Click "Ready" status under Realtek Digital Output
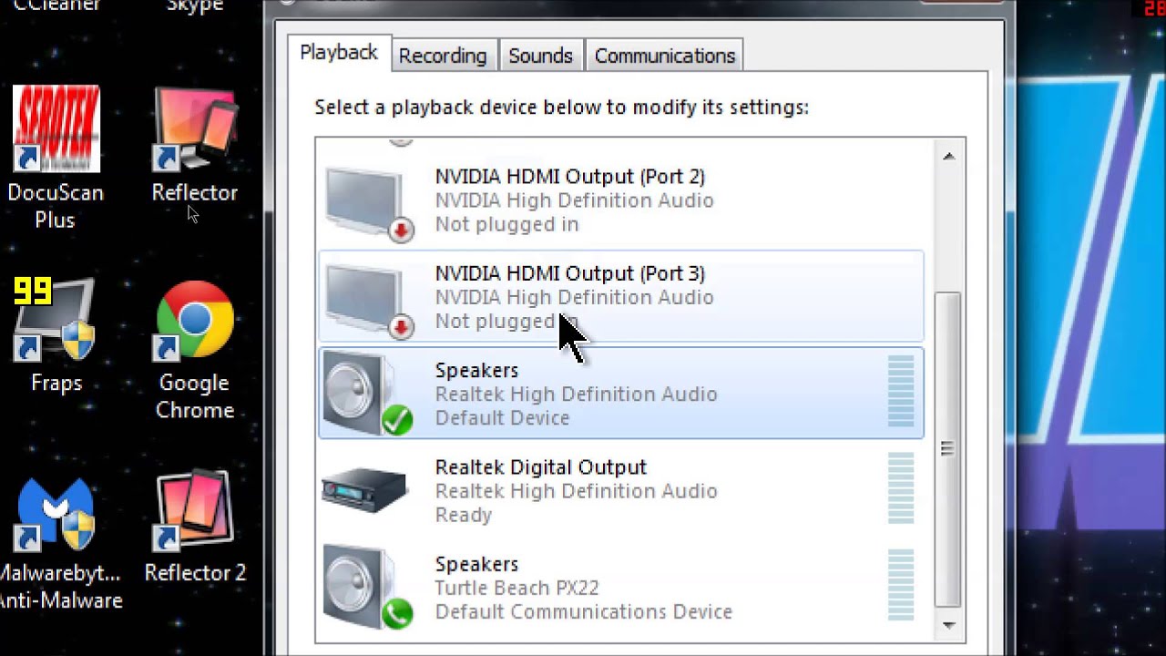1166x656 pixels. tap(464, 516)
